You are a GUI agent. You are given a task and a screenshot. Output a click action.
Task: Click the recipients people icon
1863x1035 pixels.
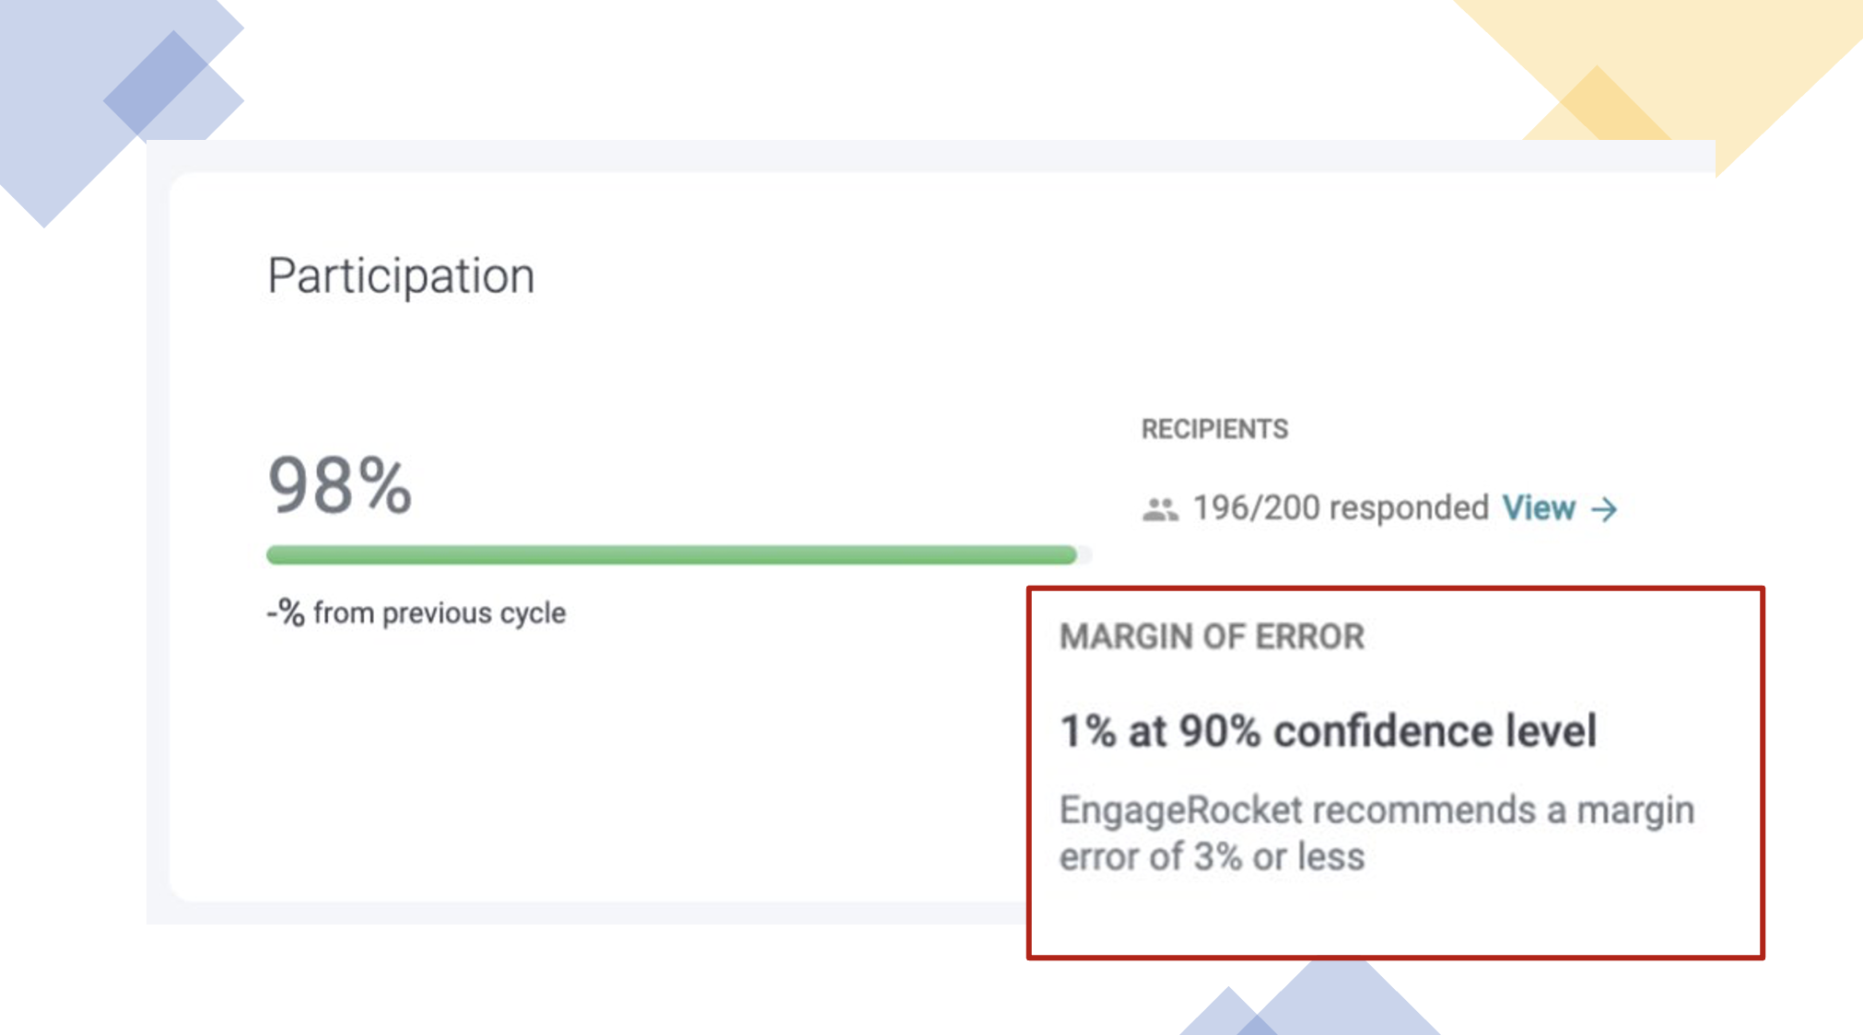point(1160,509)
